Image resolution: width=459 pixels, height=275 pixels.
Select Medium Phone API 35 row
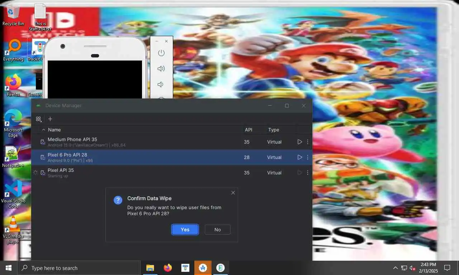pos(172,142)
